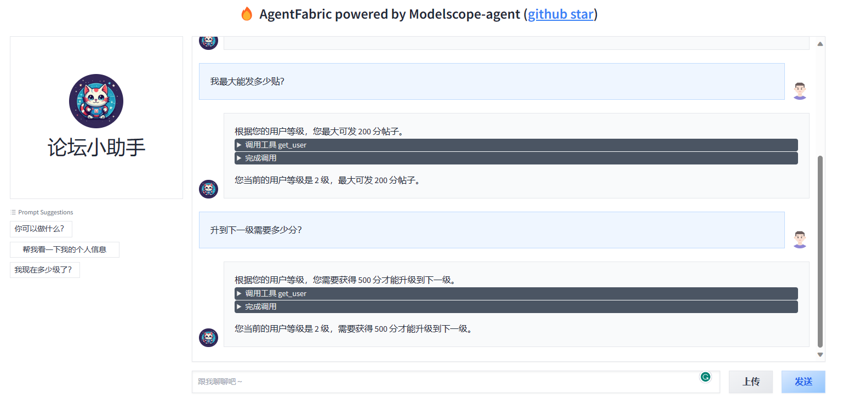Click the 发送 send button
The height and width of the screenshot is (409, 849).
click(x=804, y=382)
